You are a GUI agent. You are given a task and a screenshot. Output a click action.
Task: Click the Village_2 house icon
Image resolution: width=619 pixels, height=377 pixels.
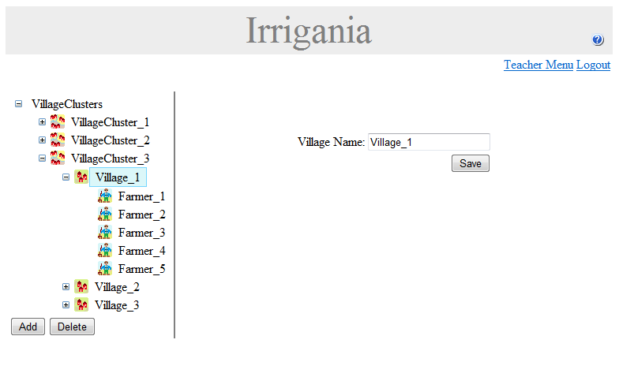pyautogui.click(x=81, y=287)
